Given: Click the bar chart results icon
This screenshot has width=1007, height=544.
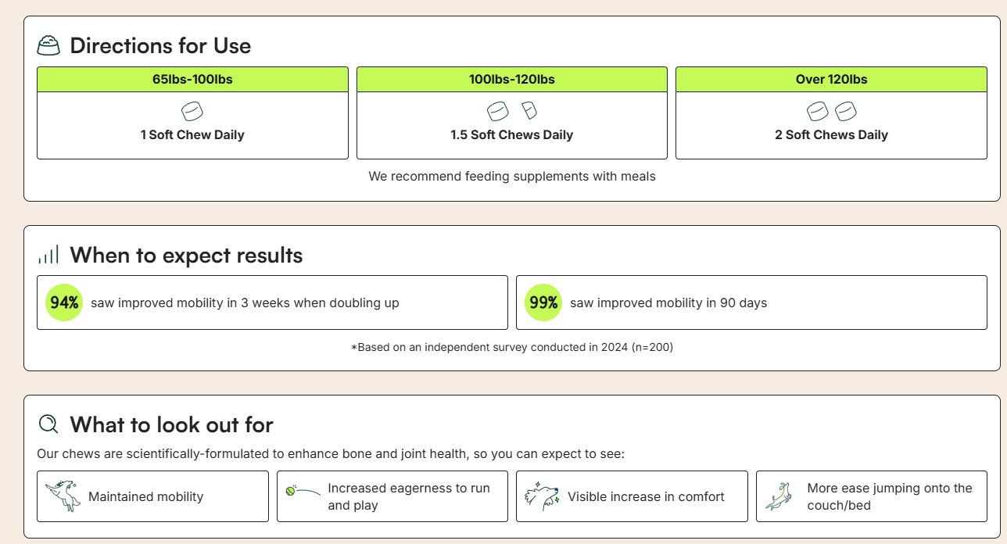Looking at the screenshot, I should (x=48, y=255).
